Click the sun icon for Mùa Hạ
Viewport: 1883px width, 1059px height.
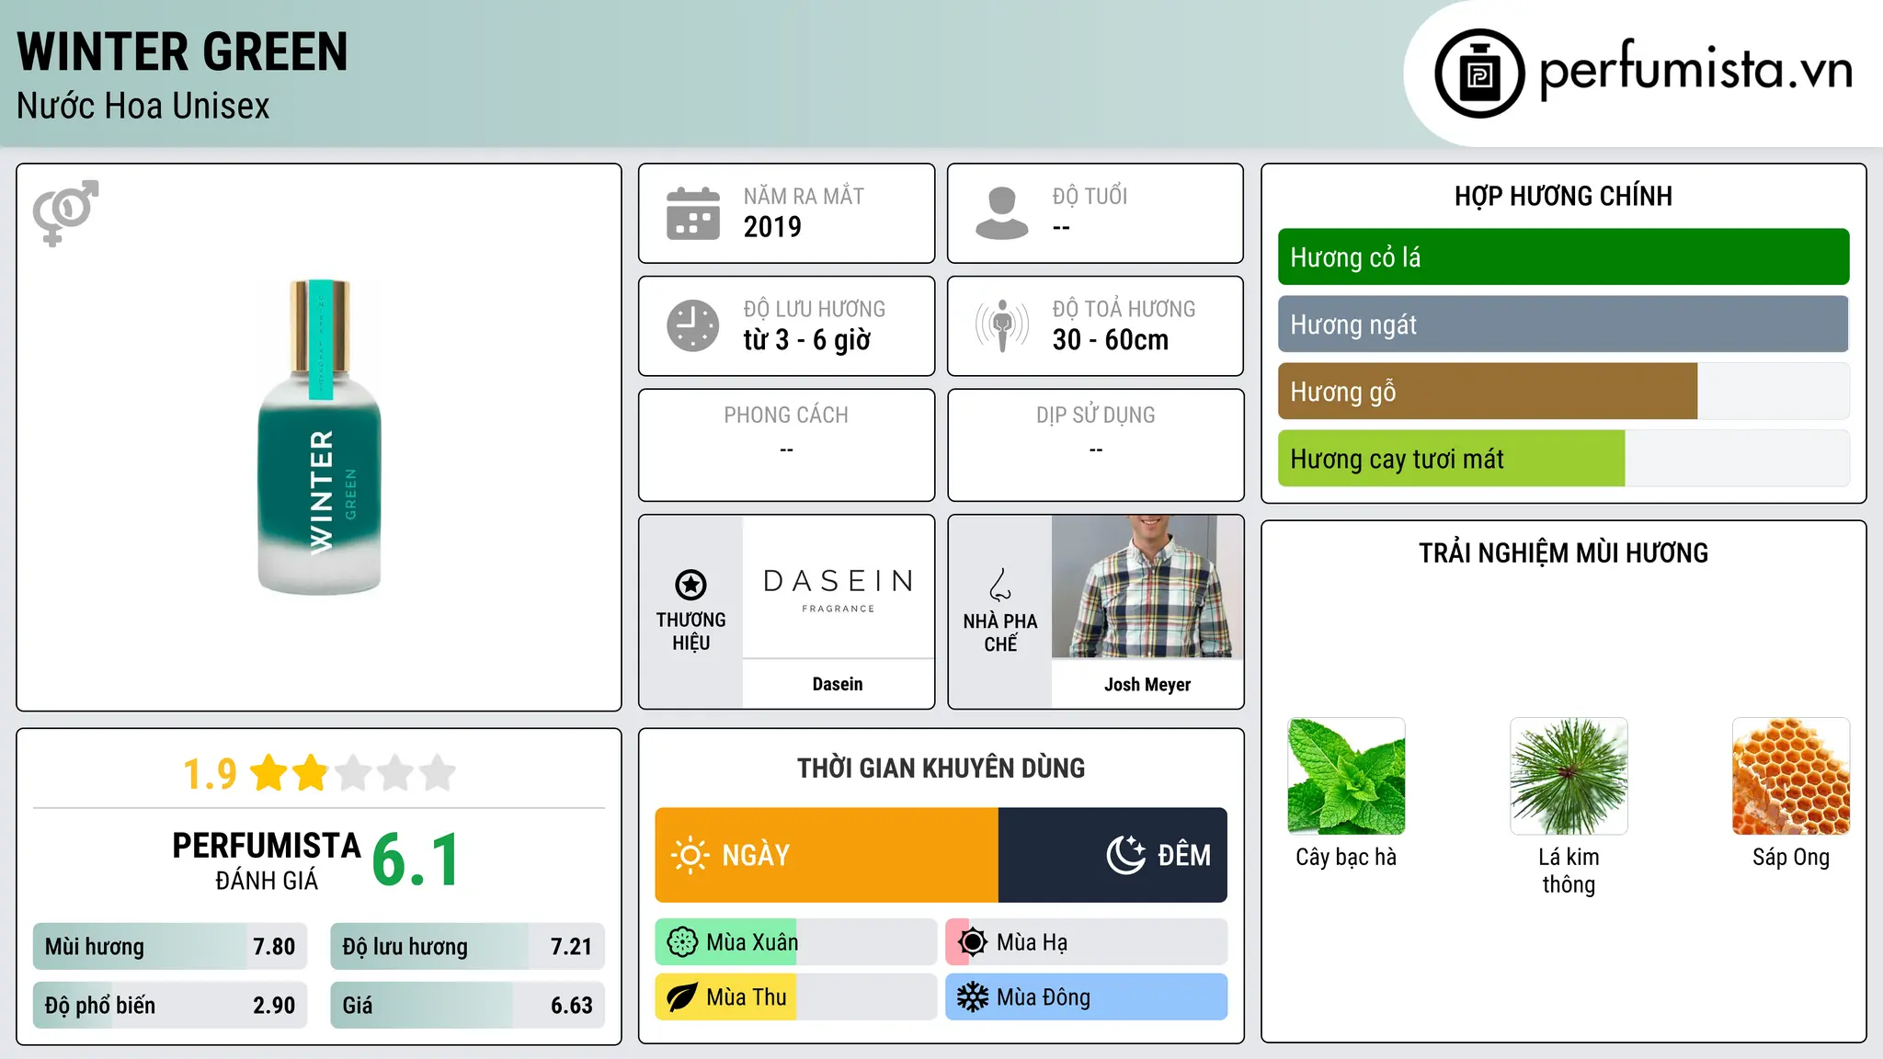[x=973, y=942]
